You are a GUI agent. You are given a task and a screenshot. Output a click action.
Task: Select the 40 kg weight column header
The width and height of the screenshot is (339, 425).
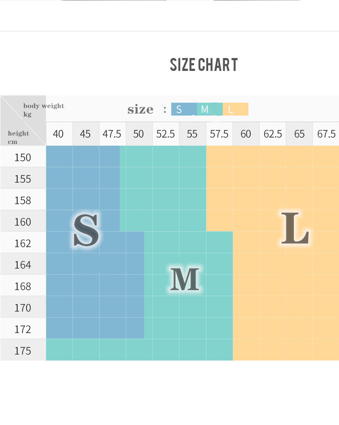58,134
